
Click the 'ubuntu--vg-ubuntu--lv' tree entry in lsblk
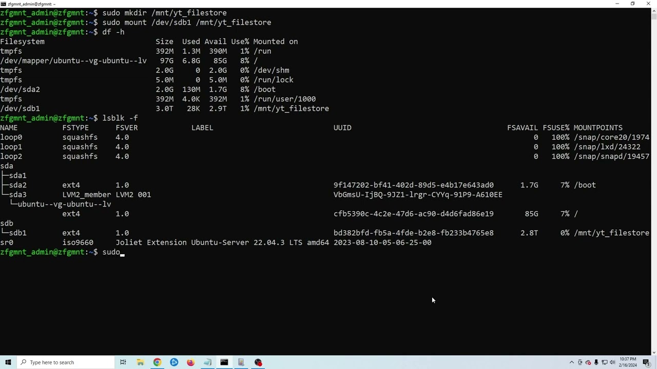point(64,204)
